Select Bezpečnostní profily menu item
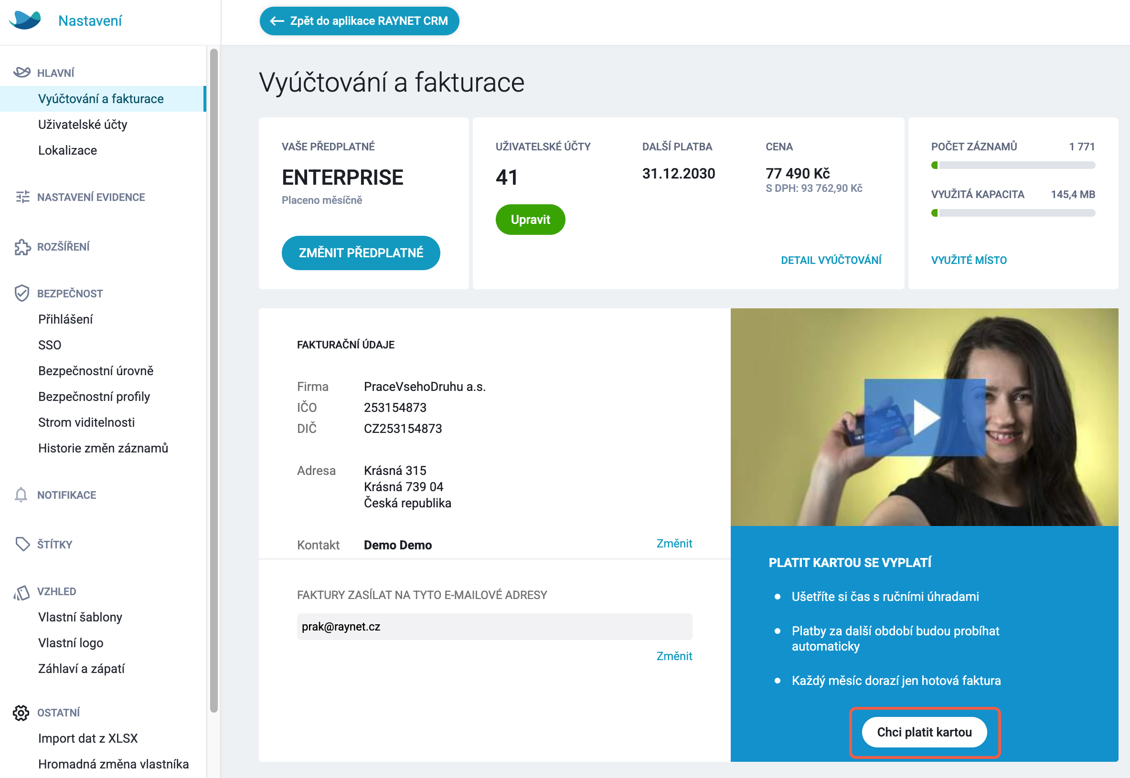 (94, 396)
